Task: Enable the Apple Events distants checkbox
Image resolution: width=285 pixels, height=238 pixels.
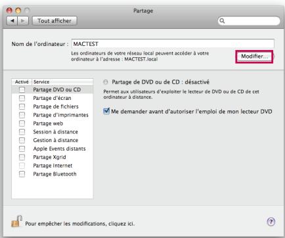Action: [x=22, y=149]
